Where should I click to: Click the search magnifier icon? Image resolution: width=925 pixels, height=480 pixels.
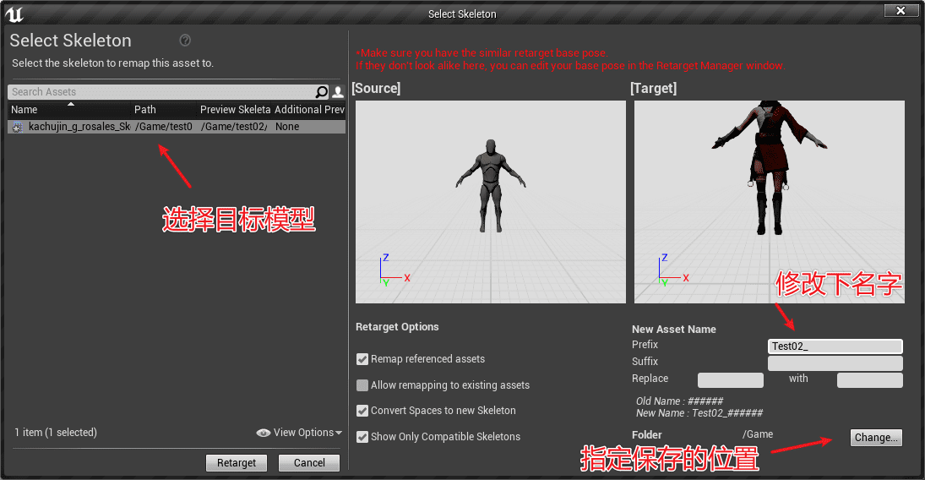(x=321, y=92)
